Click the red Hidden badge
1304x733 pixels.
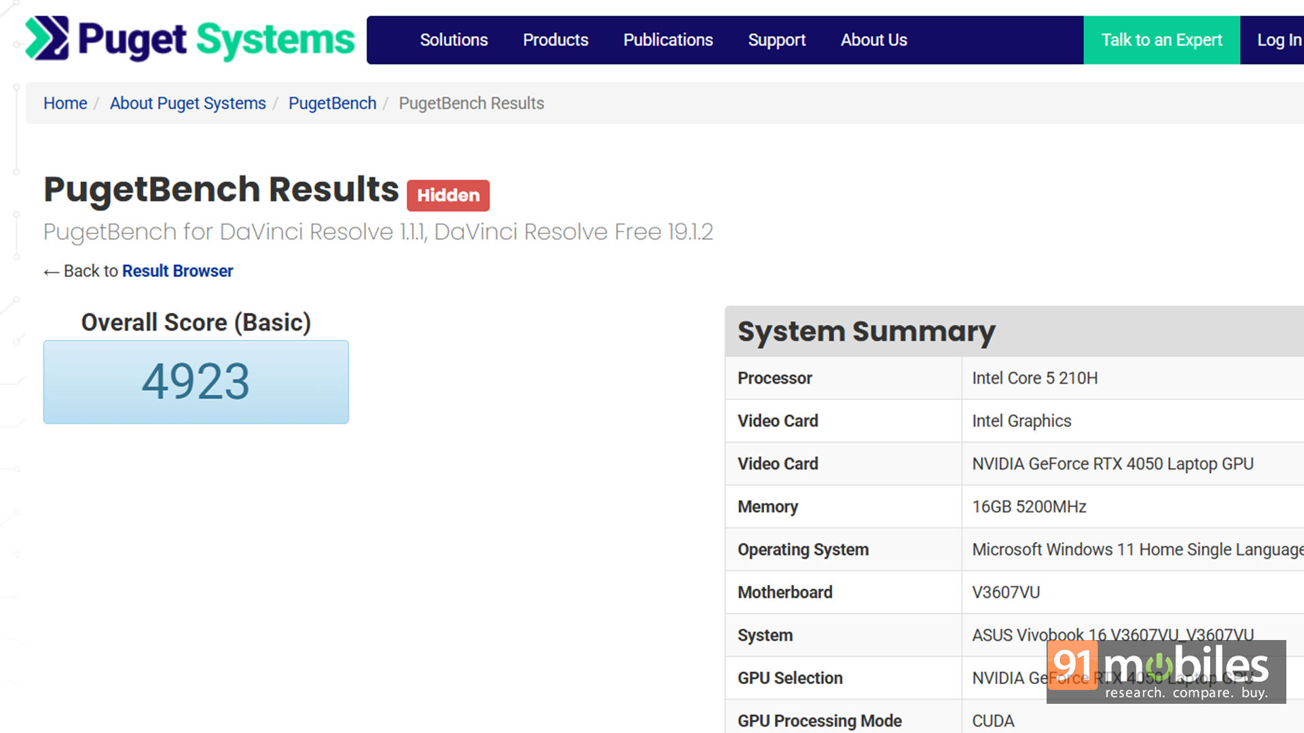pyautogui.click(x=448, y=195)
